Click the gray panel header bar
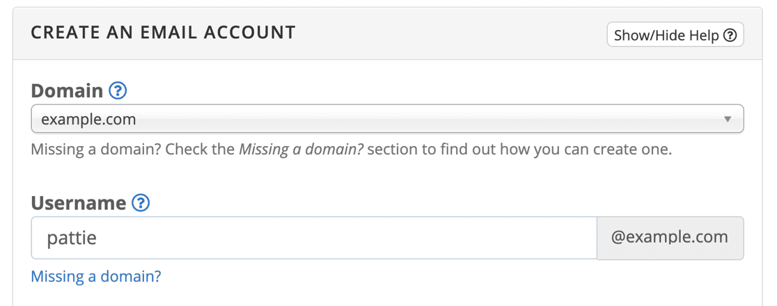Screen dimensions: 777x306 coord(387,33)
